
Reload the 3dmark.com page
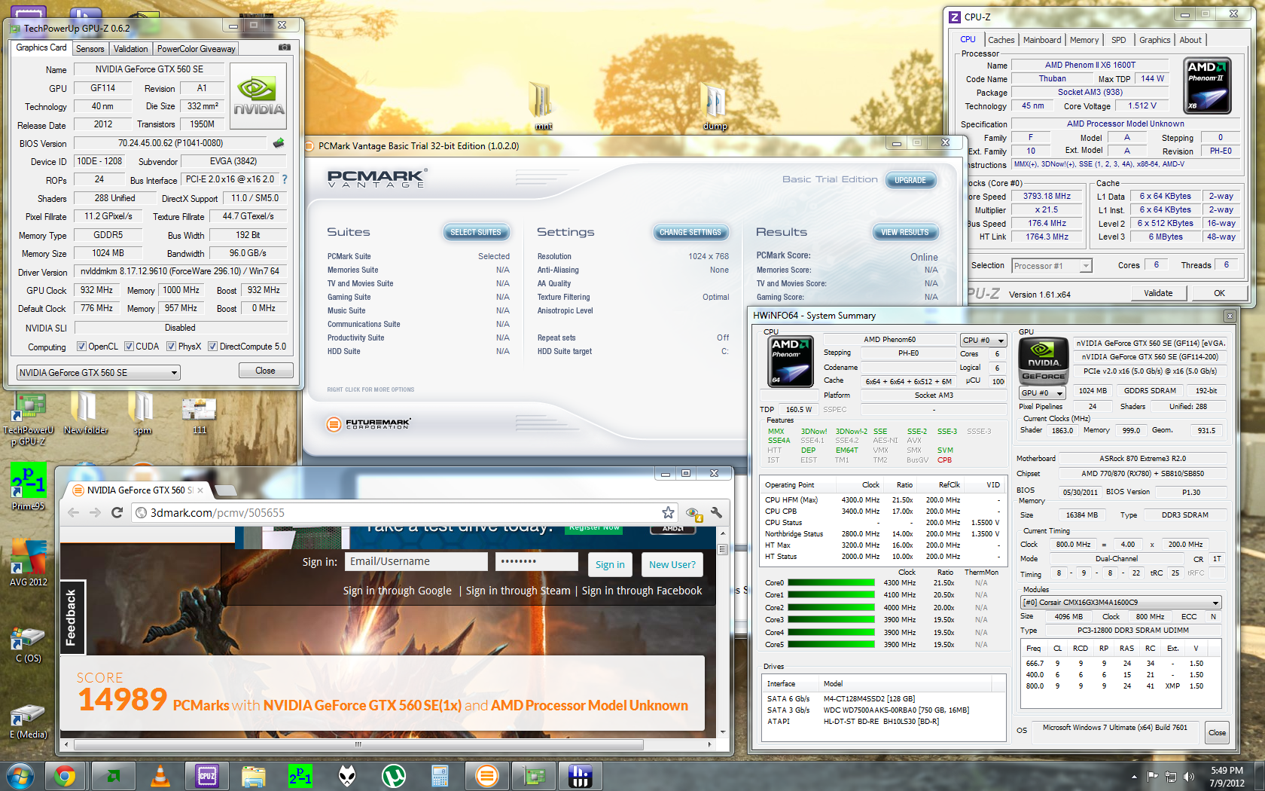(117, 512)
